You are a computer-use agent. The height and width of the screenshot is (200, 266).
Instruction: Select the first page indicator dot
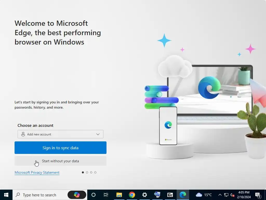click(x=83, y=172)
